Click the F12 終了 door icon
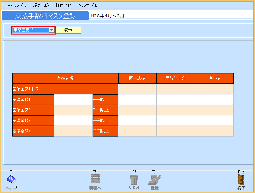The image size is (255, 193). click(241, 180)
